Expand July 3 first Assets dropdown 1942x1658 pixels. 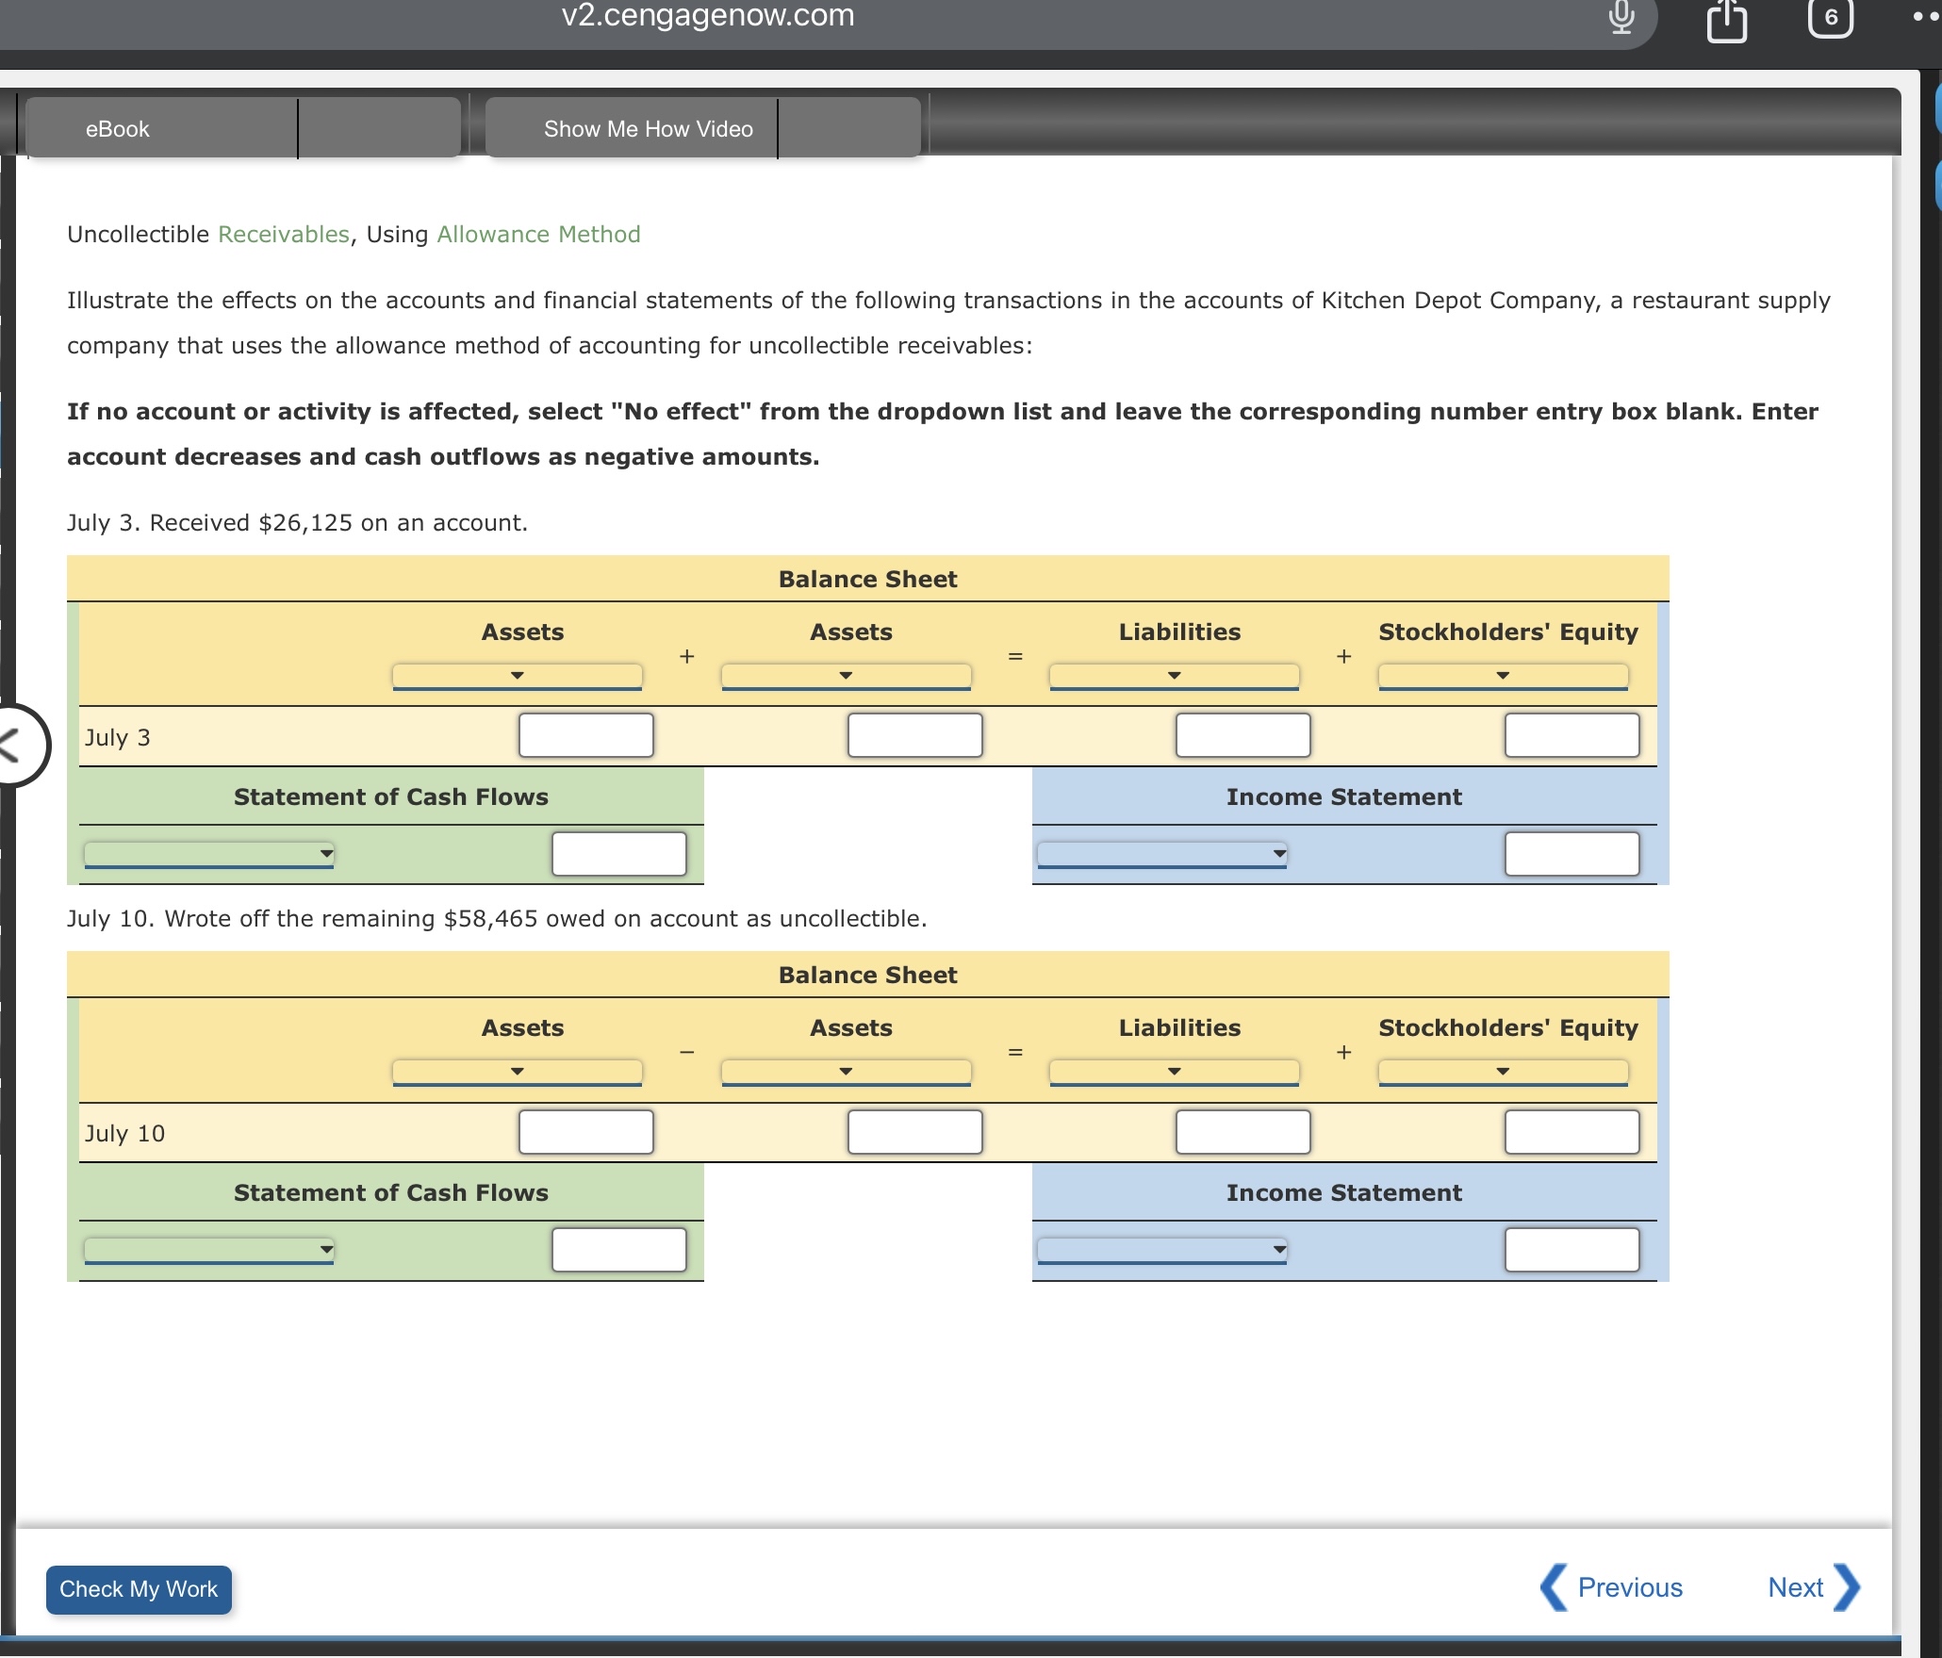pyautogui.click(x=517, y=676)
